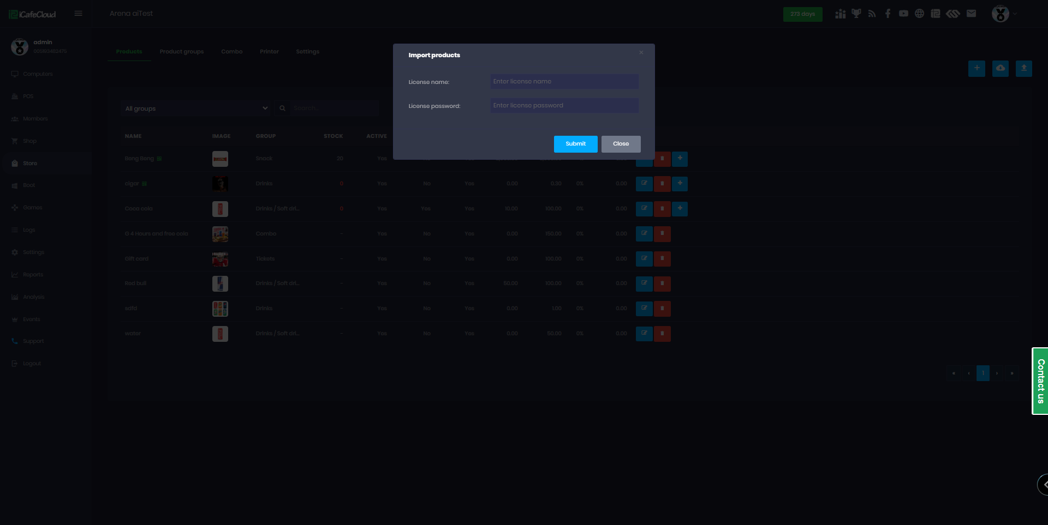1048x525 pixels.
Task: Open Events in the sidebar
Action: [31, 319]
